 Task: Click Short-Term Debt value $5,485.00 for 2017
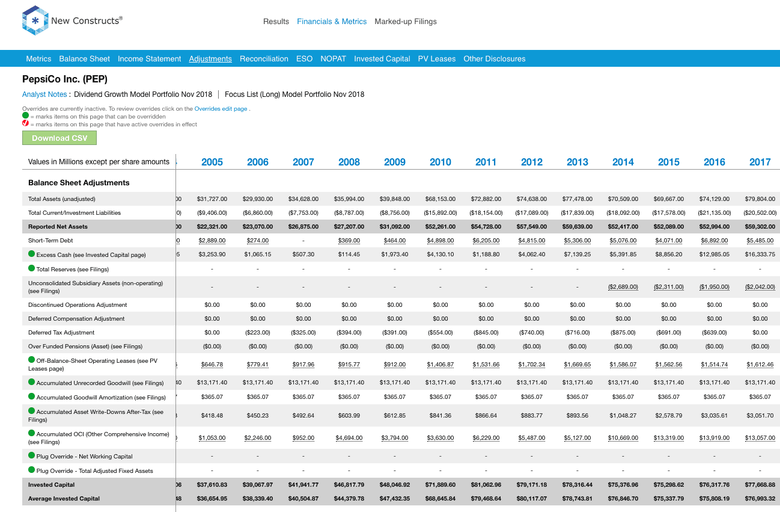tap(760, 241)
